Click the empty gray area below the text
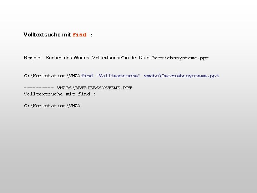The height and width of the screenshot is (193, 257). 128,148
